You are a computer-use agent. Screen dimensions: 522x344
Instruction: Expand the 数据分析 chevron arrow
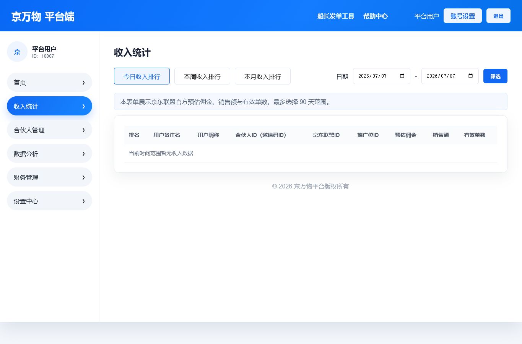(83, 154)
